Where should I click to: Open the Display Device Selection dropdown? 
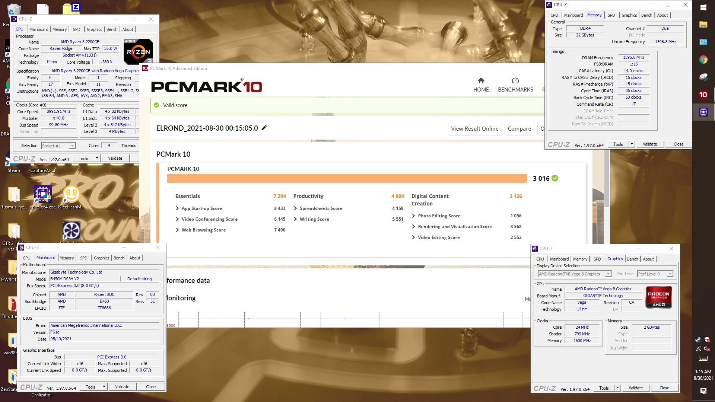tap(575, 274)
